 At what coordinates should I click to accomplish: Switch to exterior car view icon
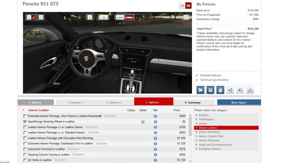(120, 17)
